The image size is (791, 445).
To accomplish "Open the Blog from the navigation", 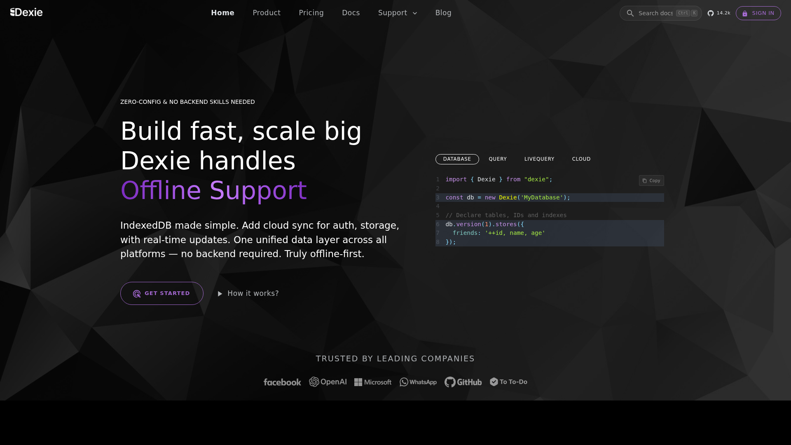I will click(x=443, y=13).
